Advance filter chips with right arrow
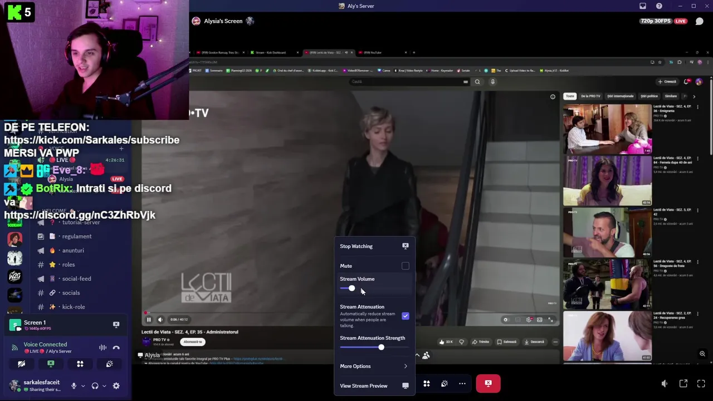The height and width of the screenshot is (401, 713). [694, 96]
